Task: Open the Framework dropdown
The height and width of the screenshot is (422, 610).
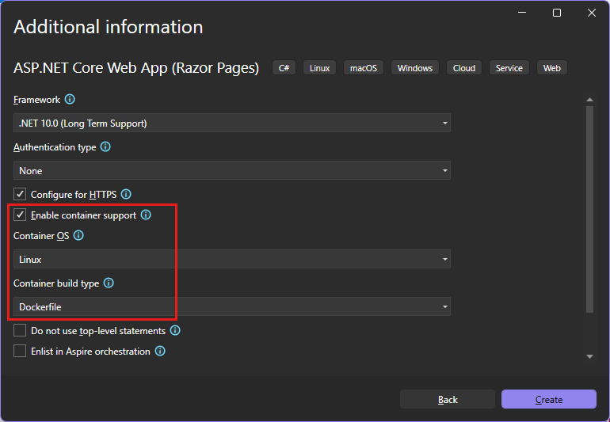Action: click(x=232, y=123)
